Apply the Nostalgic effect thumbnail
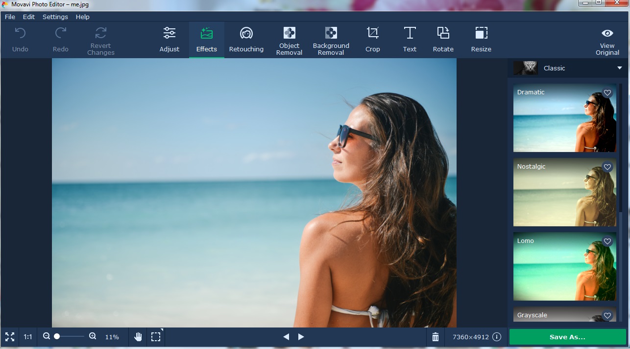The height and width of the screenshot is (349, 630). pos(565,192)
